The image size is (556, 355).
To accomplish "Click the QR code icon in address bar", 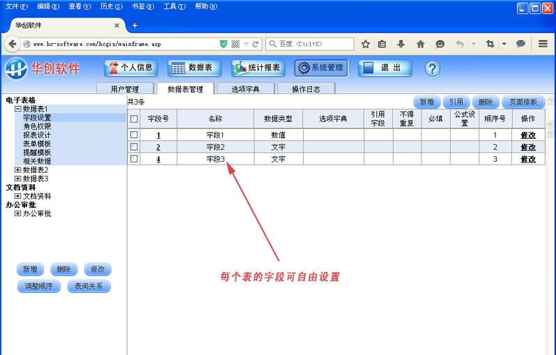I will tap(235, 44).
